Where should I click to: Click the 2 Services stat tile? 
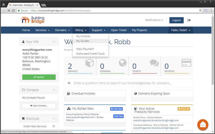80,66
